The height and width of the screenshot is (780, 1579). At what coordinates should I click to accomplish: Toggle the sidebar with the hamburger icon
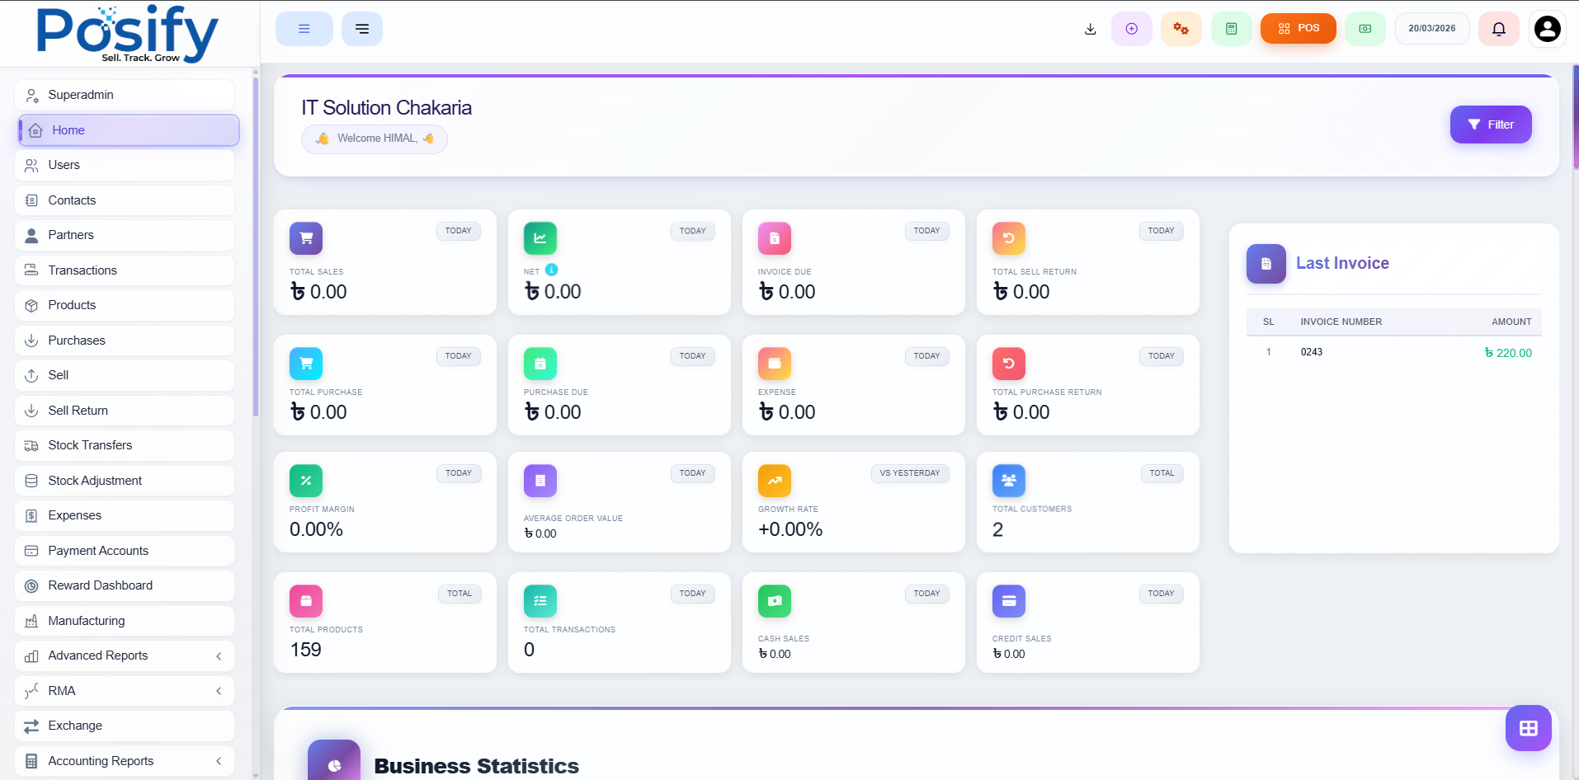click(x=304, y=28)
